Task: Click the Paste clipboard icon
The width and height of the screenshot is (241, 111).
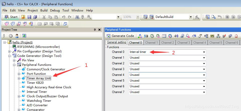Action: [x=56, y=17]
